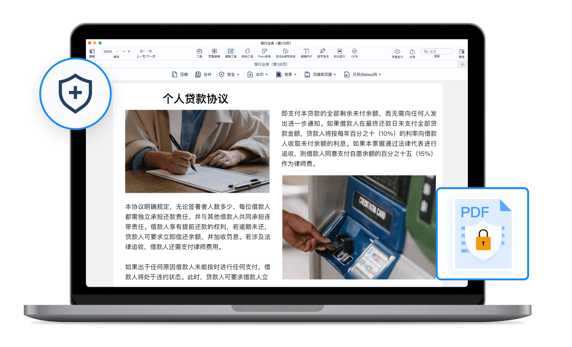This screenshot has width=572, height=347.
Task: Select the 编辑工具 edit tool icon
Action: (x=231, y=52)
